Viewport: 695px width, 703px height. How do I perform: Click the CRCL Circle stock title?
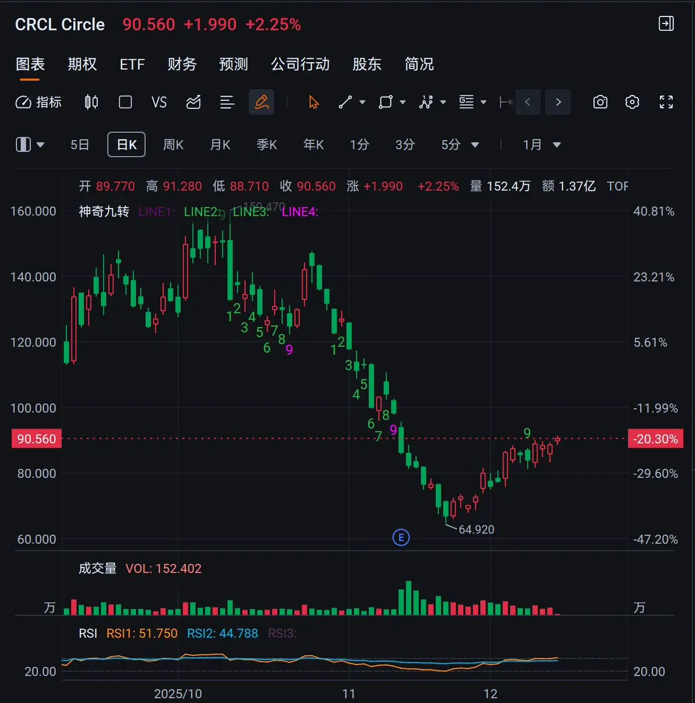[60, 24]
